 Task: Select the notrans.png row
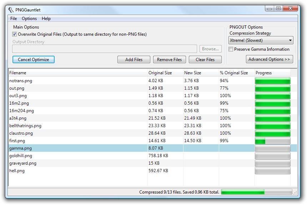pyautogui.click(x=153, y=81)
